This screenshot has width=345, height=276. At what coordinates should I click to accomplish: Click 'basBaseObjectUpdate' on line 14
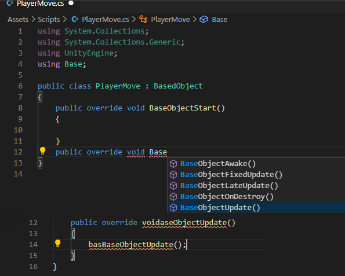coord(131,245)
